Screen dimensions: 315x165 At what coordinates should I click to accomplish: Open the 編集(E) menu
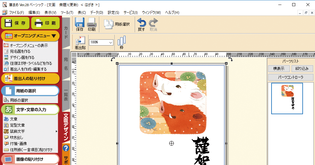click(x=34, y=12)
